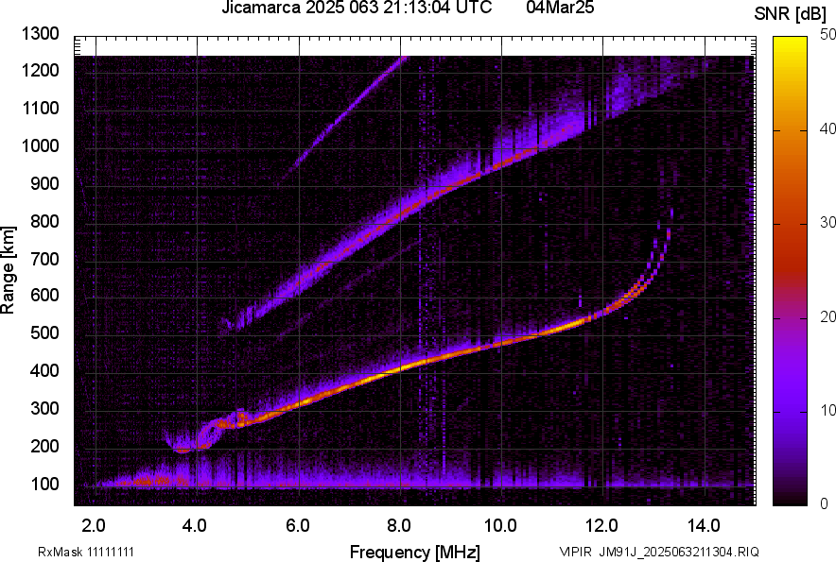This screenshot has width=836, height=562.
Task: Click the colorbar tick label '30'
Action: 827,222
